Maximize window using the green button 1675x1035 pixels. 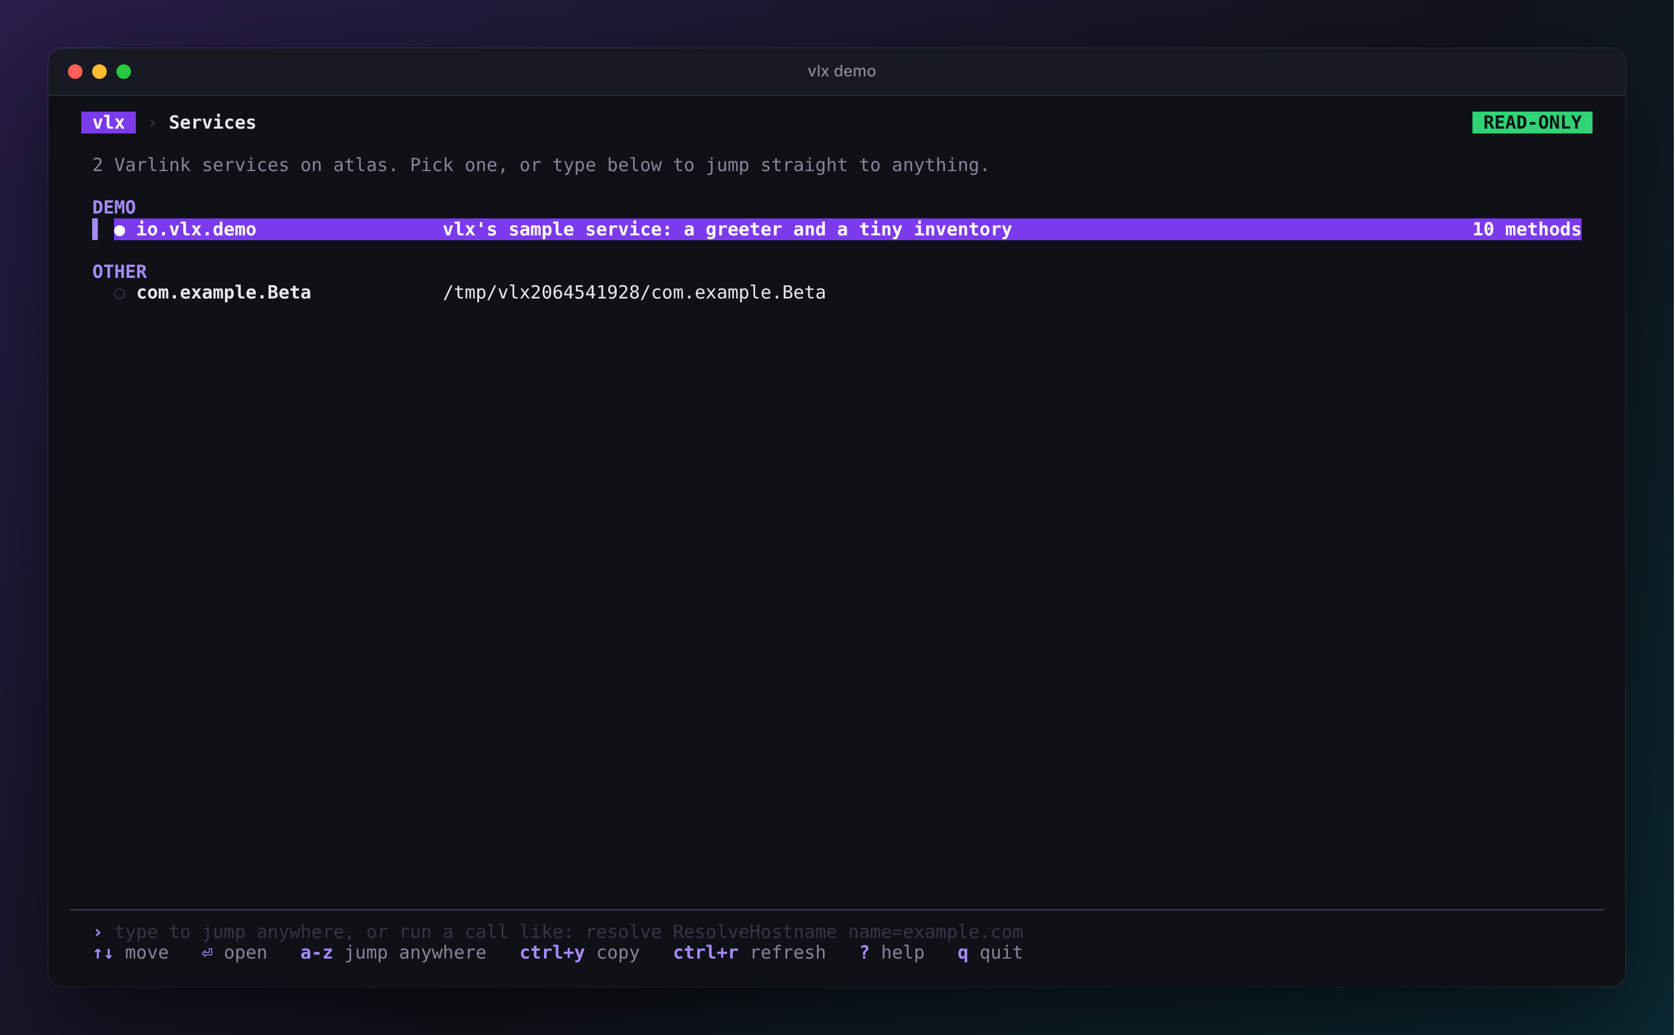[124, 72]
